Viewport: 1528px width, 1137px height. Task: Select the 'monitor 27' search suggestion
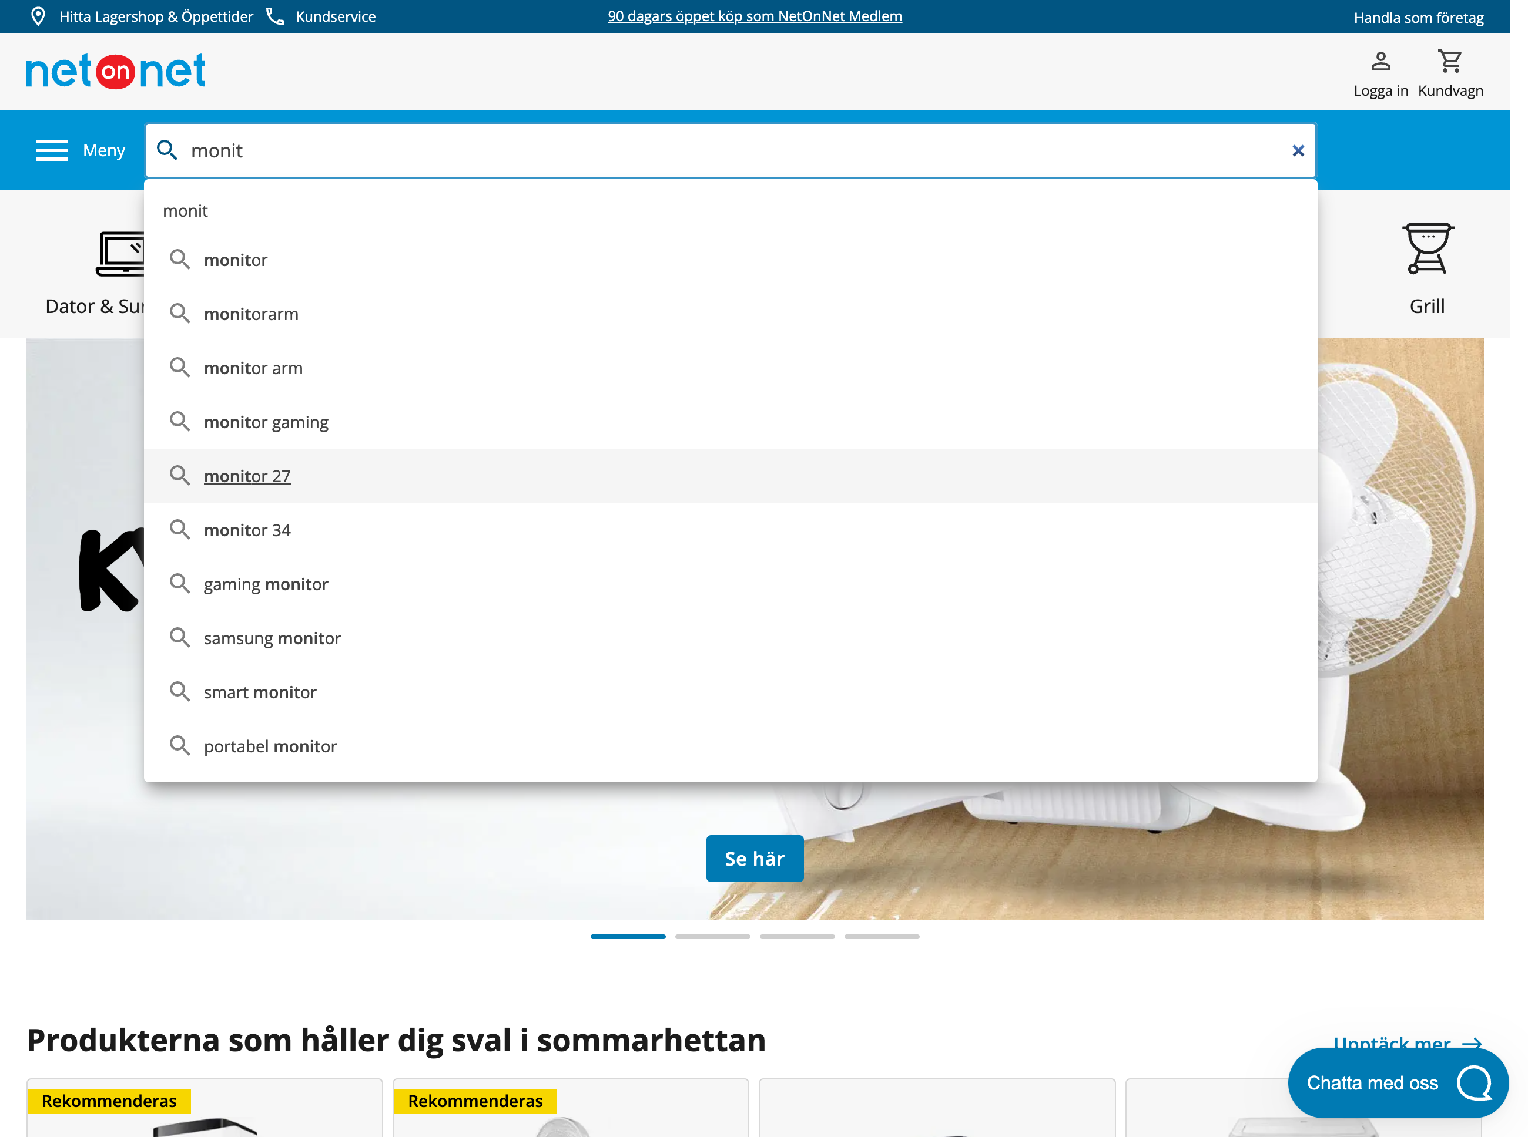247,476
